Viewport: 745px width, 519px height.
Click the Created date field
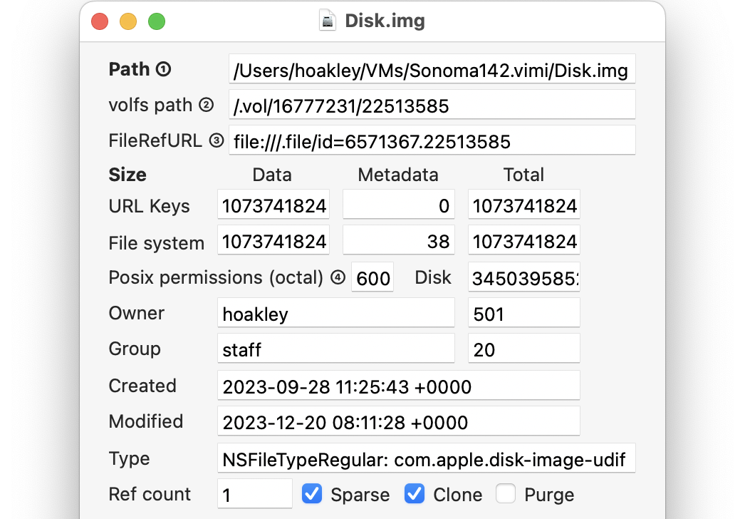click(398, 386)
